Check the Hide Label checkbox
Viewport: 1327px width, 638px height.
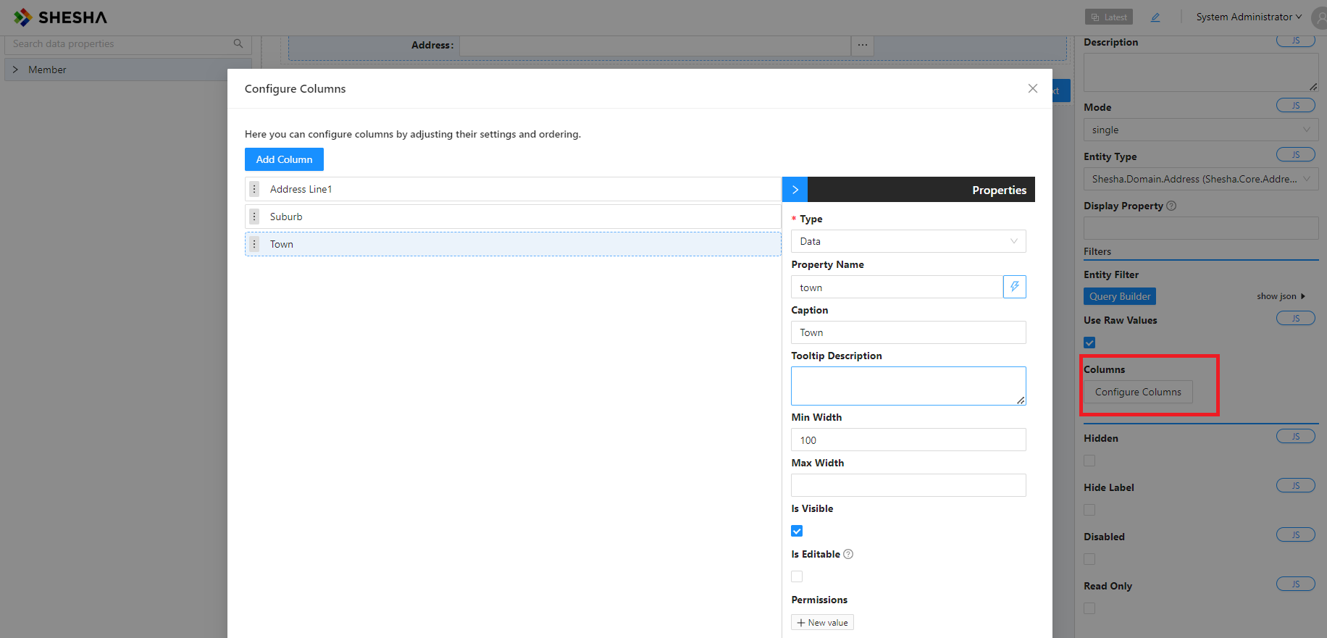[1089, 510]
